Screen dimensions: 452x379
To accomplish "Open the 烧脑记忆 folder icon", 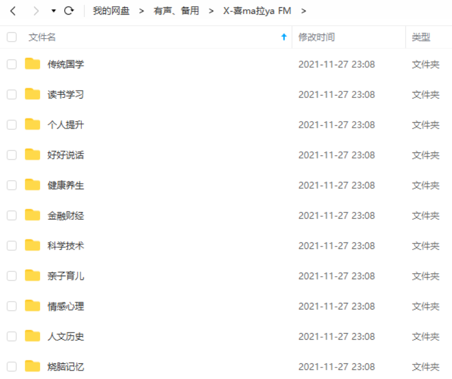I will (x=32, y=366).
